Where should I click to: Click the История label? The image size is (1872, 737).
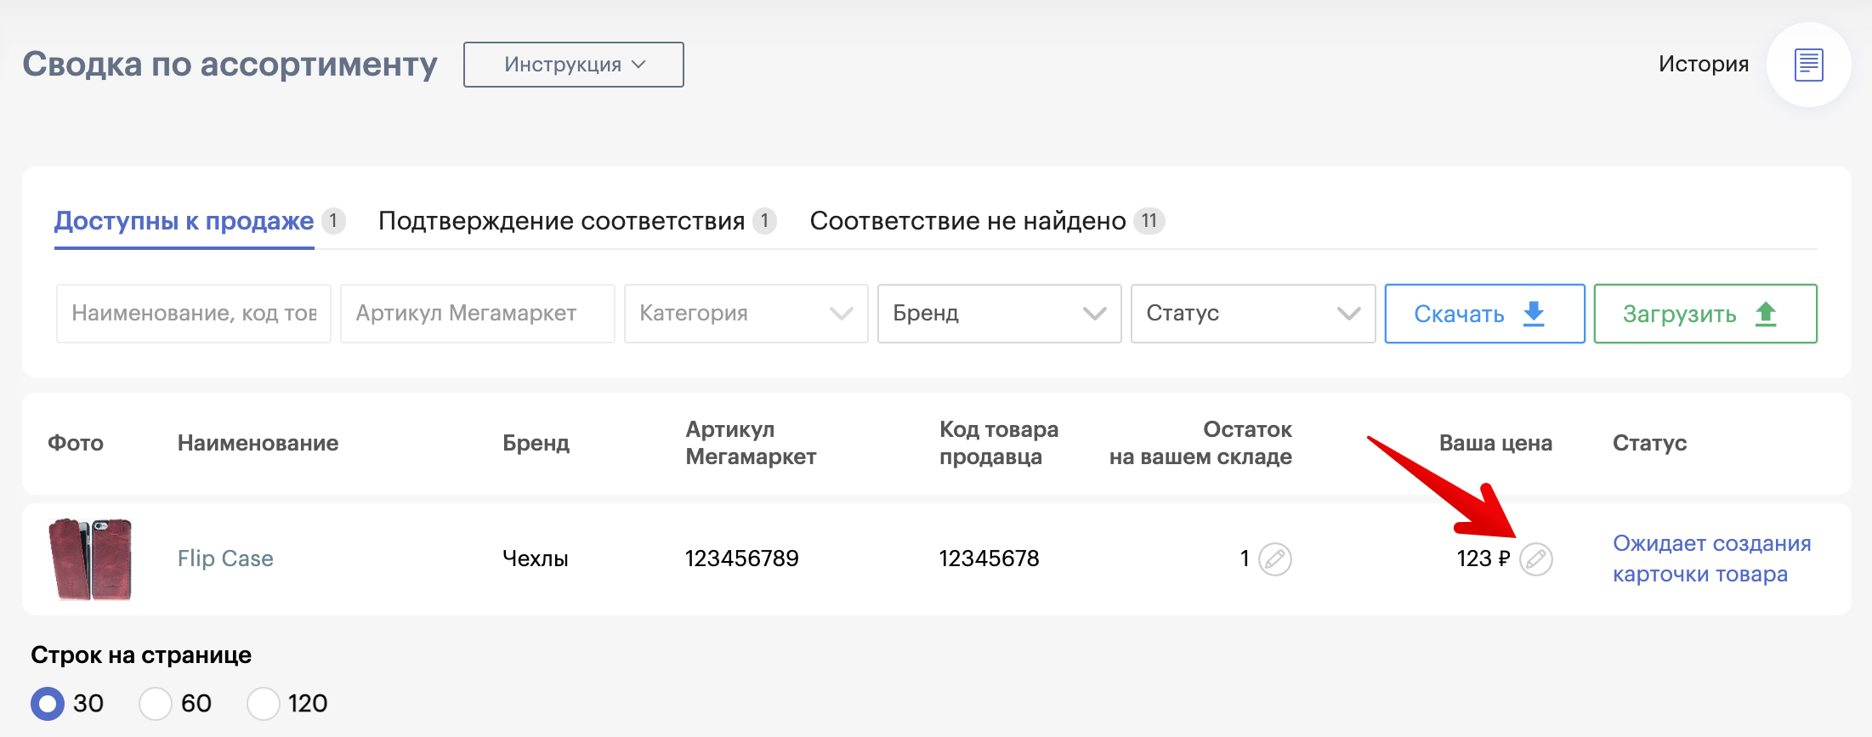[x=1704, y=65]
